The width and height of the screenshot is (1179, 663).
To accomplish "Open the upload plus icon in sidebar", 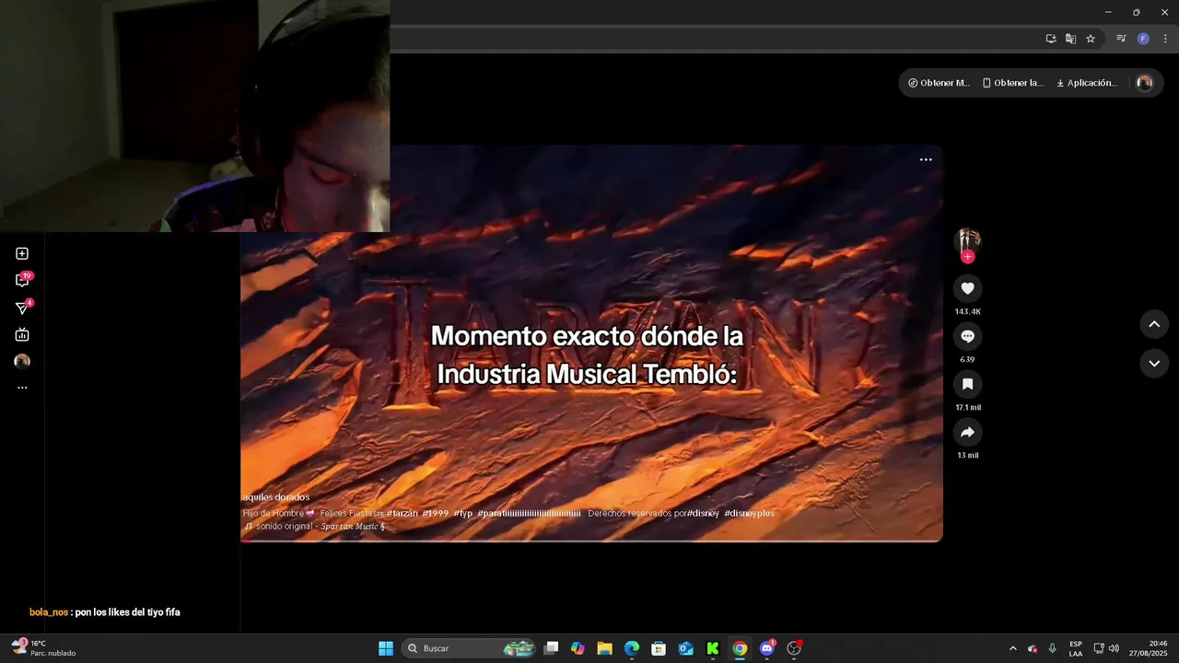I will pyautogui.click(x=22, y=253).
